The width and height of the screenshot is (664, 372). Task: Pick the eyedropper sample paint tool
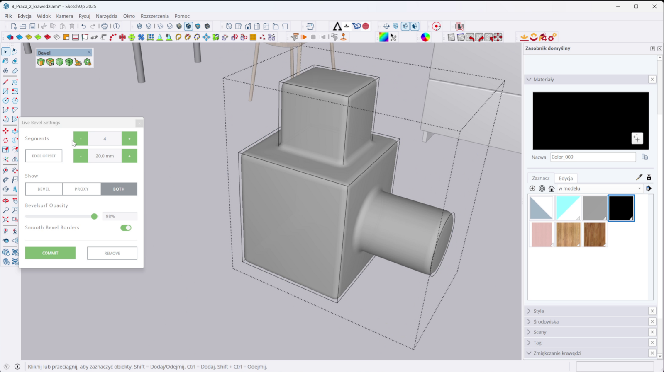click(x=639, y=177)
